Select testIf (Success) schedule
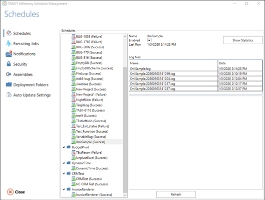 tap(86, 116)
